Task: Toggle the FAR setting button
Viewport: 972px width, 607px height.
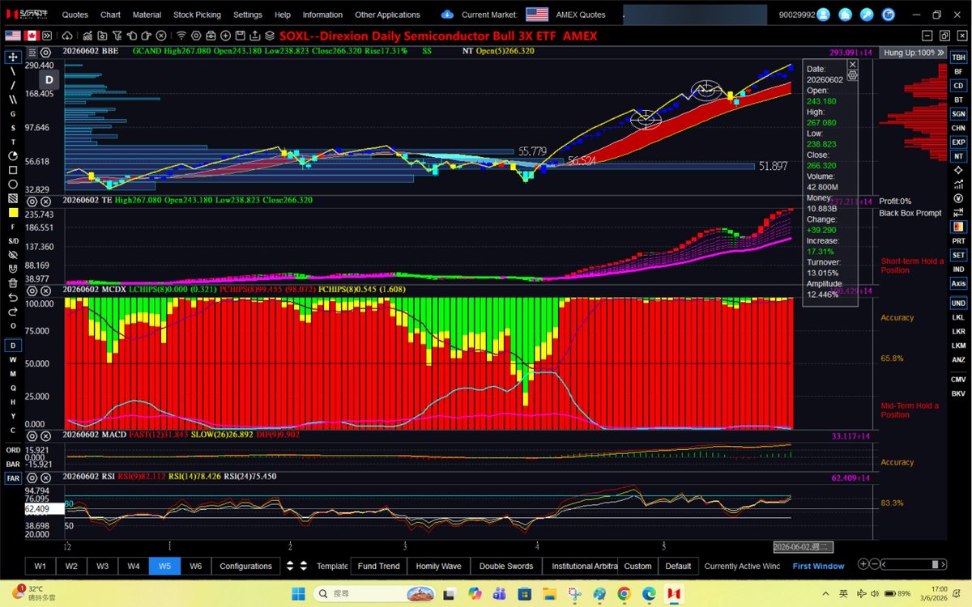Action: coord(13,478)
